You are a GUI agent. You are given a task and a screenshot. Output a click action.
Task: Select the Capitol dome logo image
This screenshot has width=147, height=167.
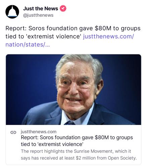point(12,11)
